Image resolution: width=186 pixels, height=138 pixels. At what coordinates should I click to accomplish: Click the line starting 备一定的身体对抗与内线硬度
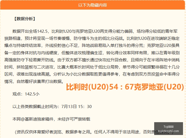(92, 53)
